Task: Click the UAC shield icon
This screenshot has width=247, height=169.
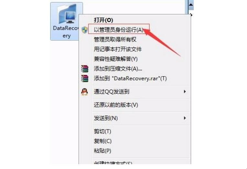Action: (84, 30)
